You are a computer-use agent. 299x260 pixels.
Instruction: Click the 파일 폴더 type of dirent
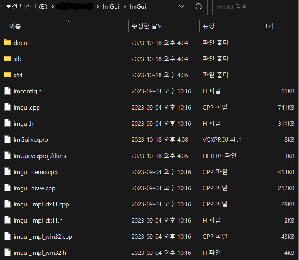pos(215,43)
